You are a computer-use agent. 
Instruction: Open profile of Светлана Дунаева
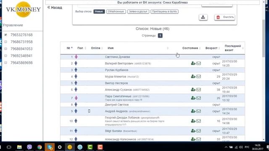click(x=117, y=57)
